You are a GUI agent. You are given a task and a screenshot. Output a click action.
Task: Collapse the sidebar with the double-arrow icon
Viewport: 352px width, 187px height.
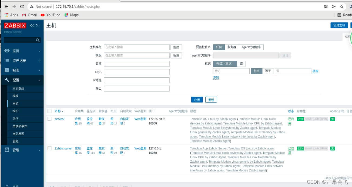[x=32, y=25]
